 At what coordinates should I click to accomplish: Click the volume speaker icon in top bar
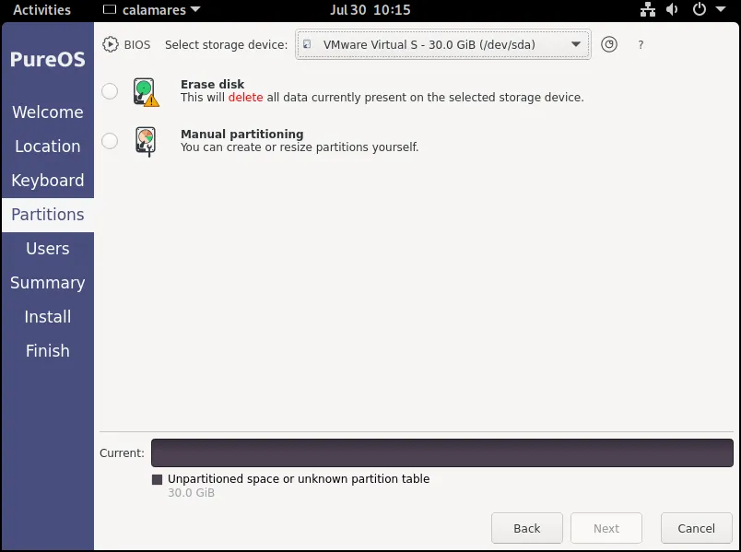point(672,10)
